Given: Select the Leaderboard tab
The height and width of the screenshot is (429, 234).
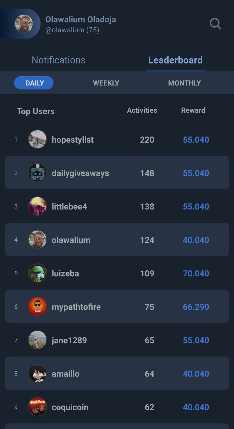Looking at the screenshot, I should pos(175,60).
